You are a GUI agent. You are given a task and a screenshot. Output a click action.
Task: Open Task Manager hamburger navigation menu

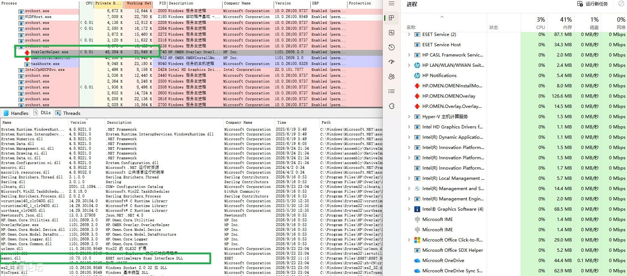392,4
